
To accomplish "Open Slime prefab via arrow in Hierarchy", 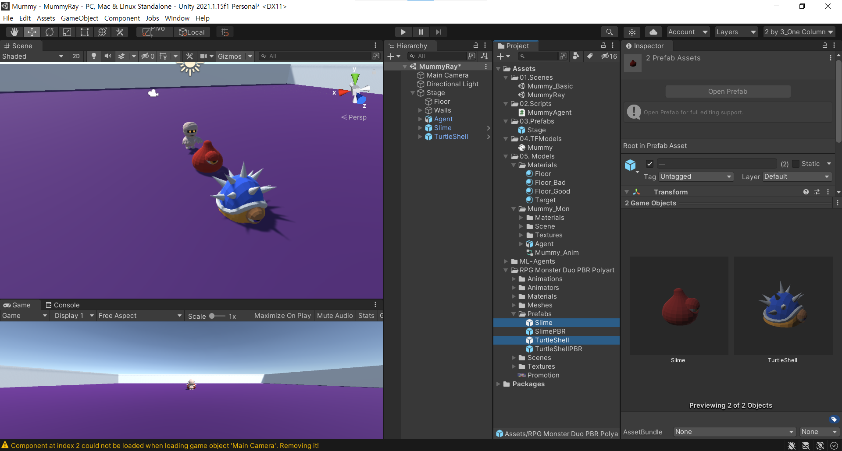I will pyautogui.click(x=488, y=128).
